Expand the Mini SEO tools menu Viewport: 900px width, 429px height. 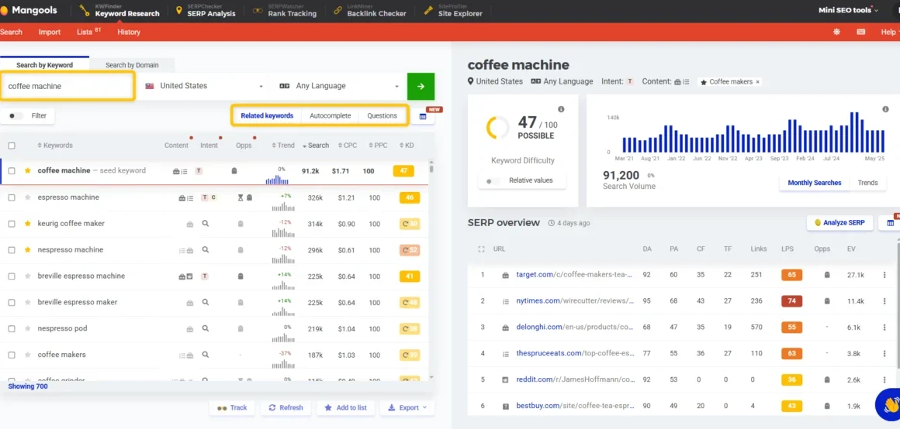[848, 10]
